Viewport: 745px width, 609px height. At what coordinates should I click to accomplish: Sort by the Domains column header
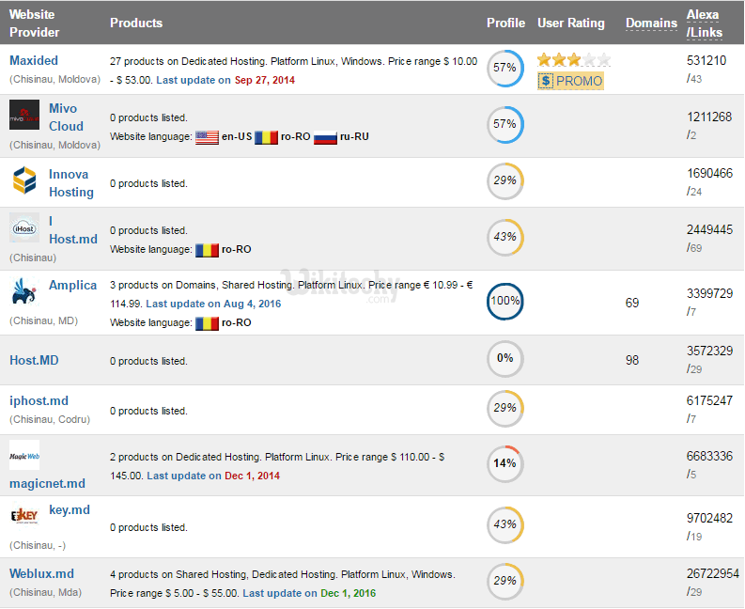651,23
